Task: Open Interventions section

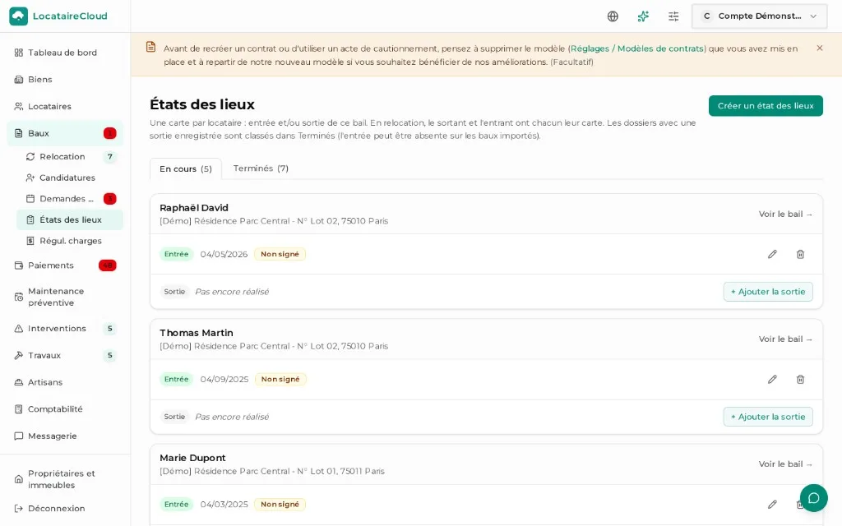Action: pos(65,329)
